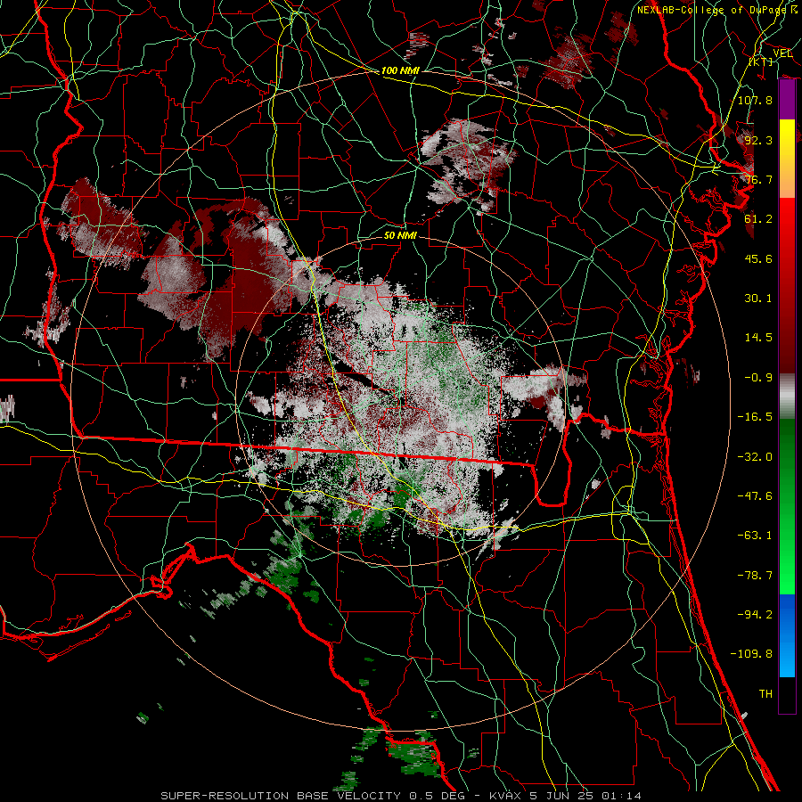This screenshot has width=802, height=802.
Task: Click the 50 NMI range ring label
Action: (x=400, y=235)
